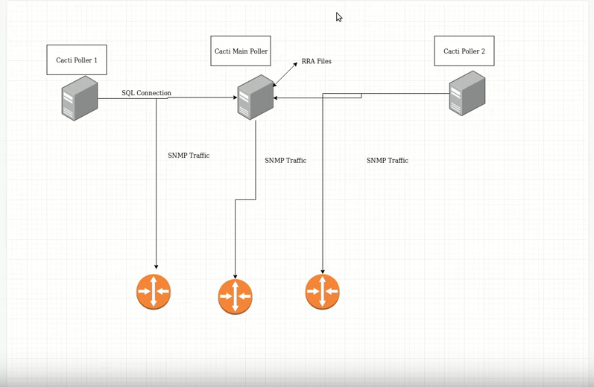This screenshot has width=594, height=387.
Task: Click the horizontal connector under SQL Connection
Action: tap(201, 97)
